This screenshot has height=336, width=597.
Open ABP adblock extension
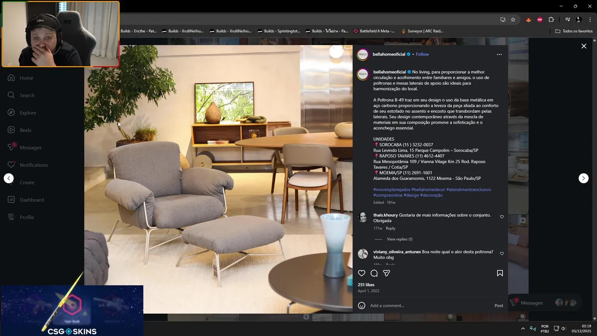[540, 20]
